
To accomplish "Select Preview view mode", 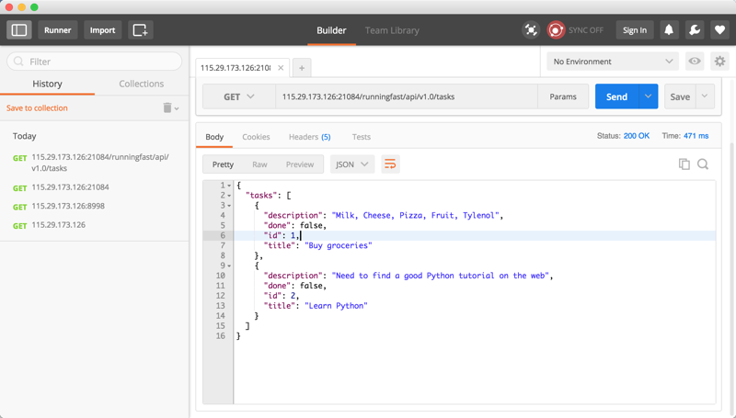I will [300, 164].
